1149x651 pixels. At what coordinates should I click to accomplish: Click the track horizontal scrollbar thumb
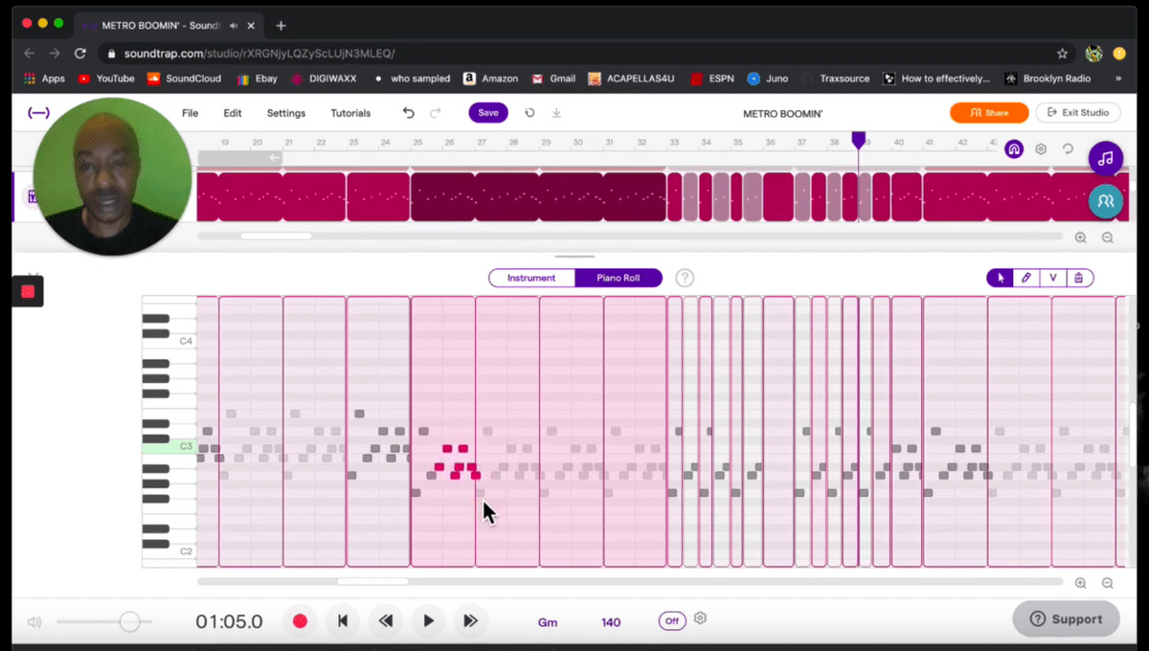click(x=276, y=236)
